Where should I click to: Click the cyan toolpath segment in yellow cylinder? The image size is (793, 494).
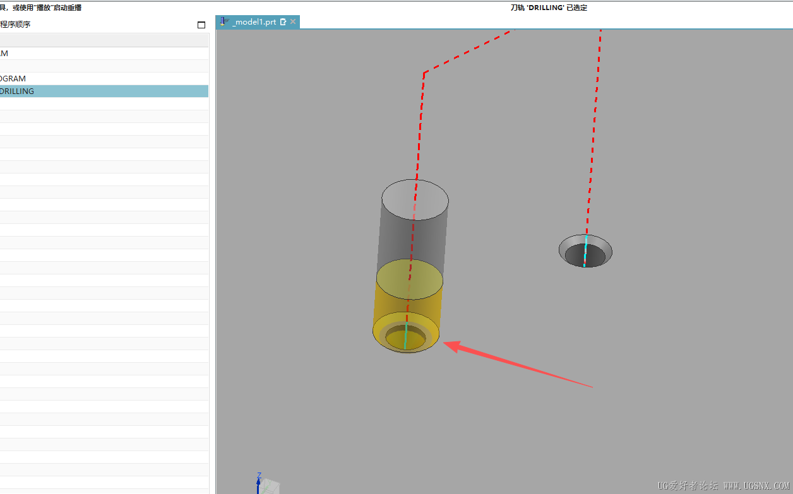pyautogui.click(x=405, y=336)
